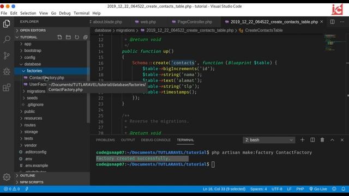Expand the OPEN EDITORS section
This screenshot has height=196, width=349.
52,30
